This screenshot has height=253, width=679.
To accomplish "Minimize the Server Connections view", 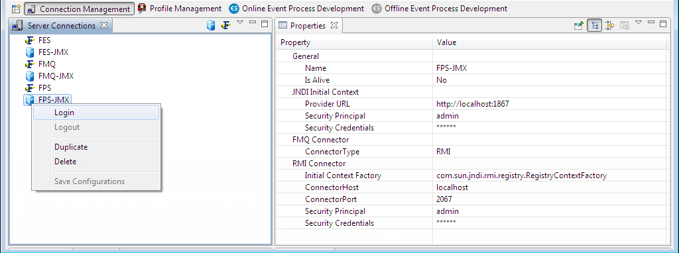I will tap(253, 23).
